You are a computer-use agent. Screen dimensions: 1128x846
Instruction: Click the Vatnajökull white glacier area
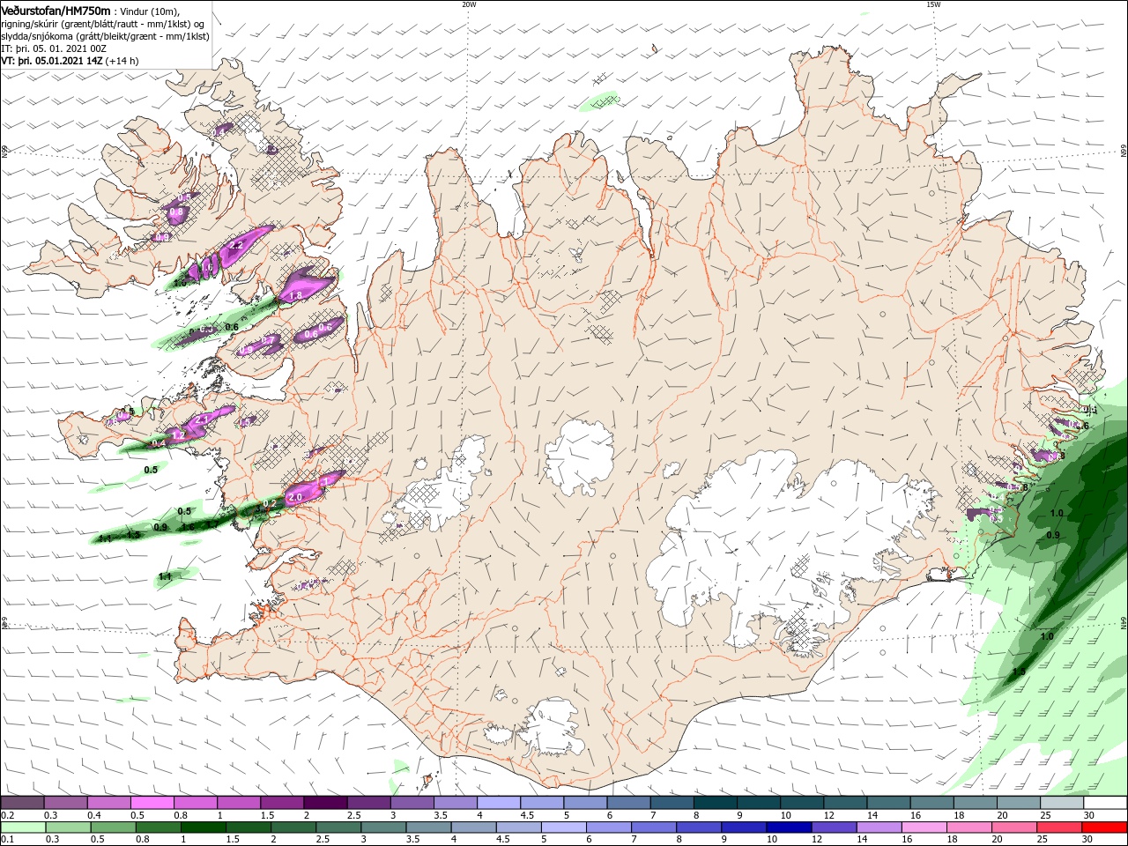point(758,546)
